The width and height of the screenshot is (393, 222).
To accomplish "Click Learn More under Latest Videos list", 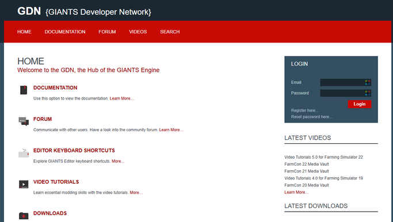I will pos(296,192).
